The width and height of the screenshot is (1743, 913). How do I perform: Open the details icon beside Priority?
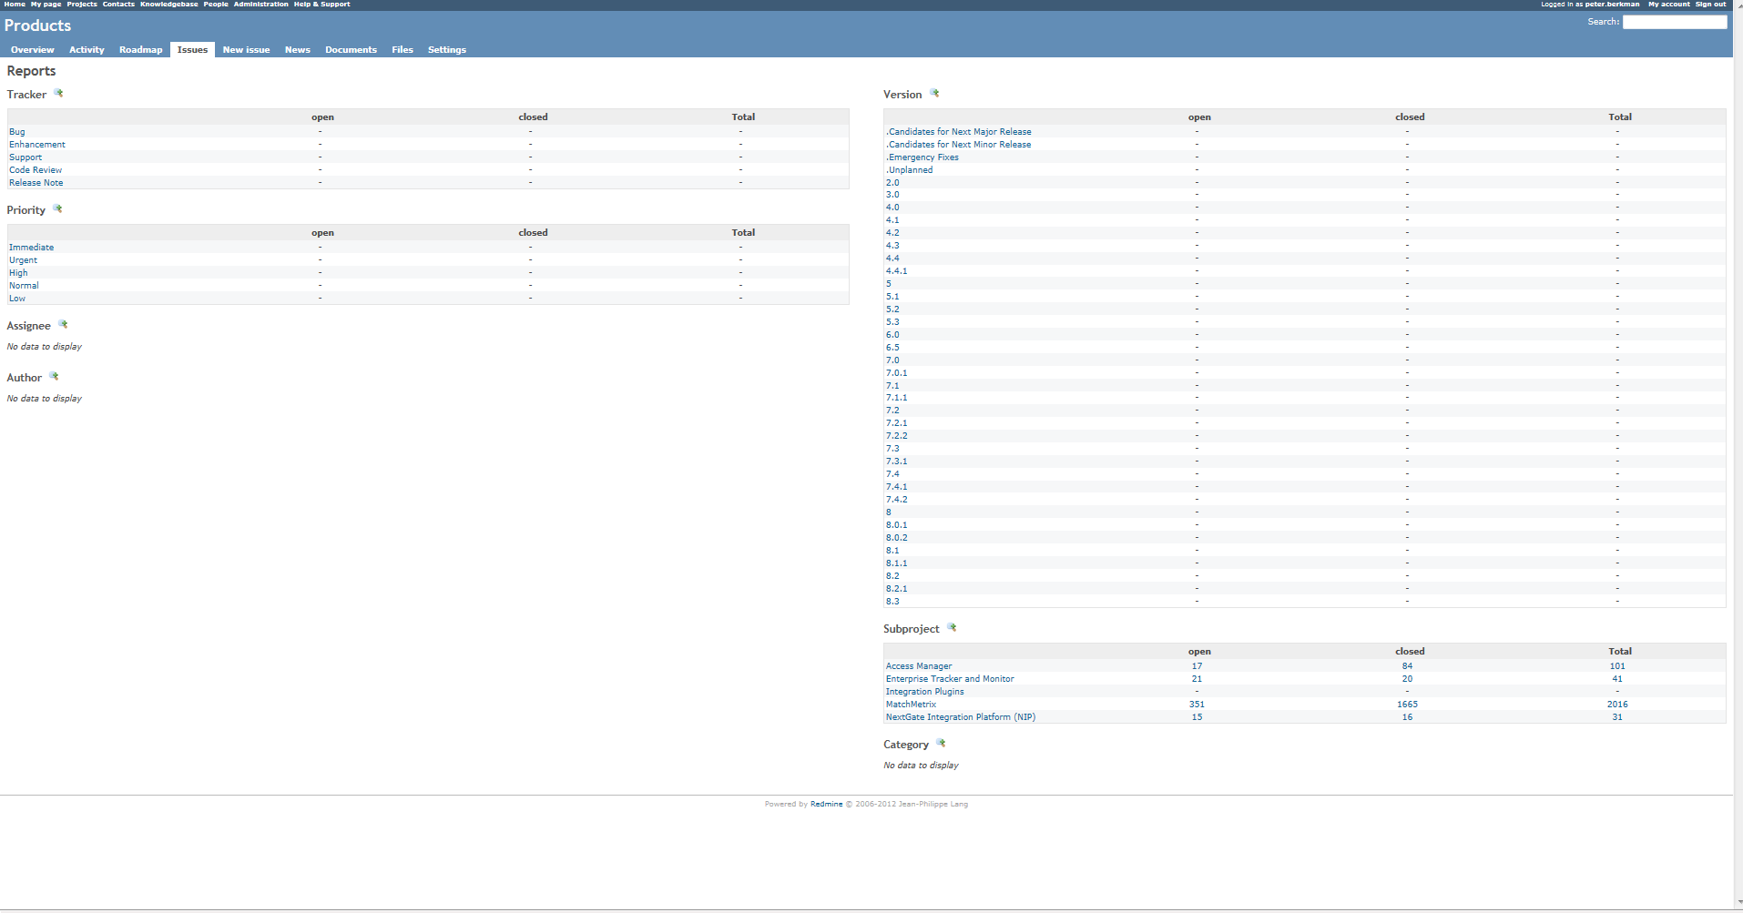[57, 209]
